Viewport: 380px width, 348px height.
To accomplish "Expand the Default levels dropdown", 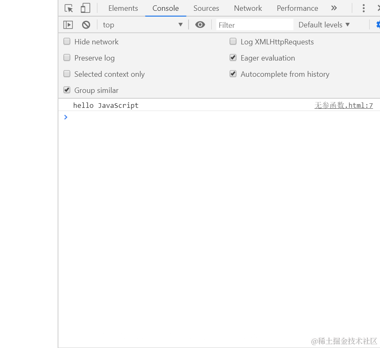I will [x=324, y=25].
